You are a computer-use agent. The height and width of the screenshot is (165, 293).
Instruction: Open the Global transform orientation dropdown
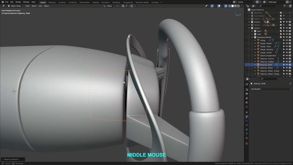(x=109, y=6)
